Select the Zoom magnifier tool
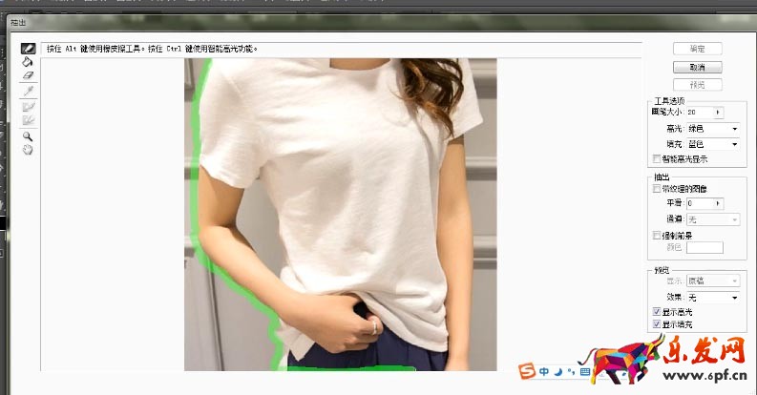Viewport: 757px width, 395px height. tap(28, 136)
